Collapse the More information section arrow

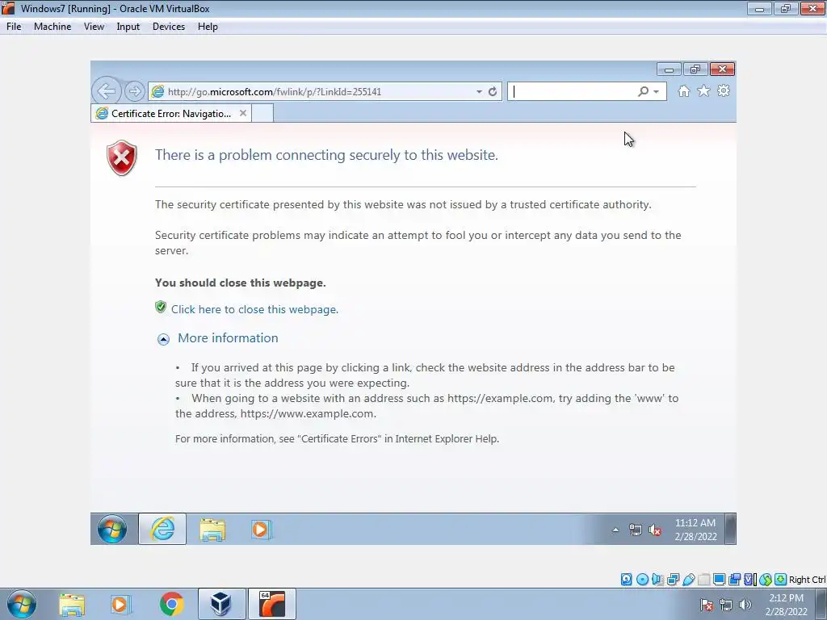[163, 339]
